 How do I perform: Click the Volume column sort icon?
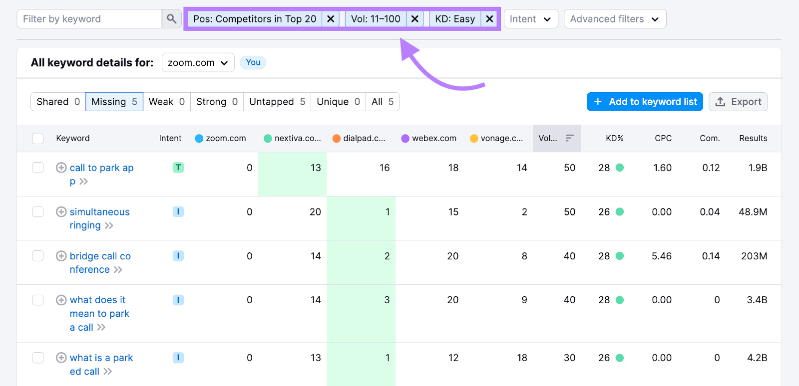coord(569,138)
